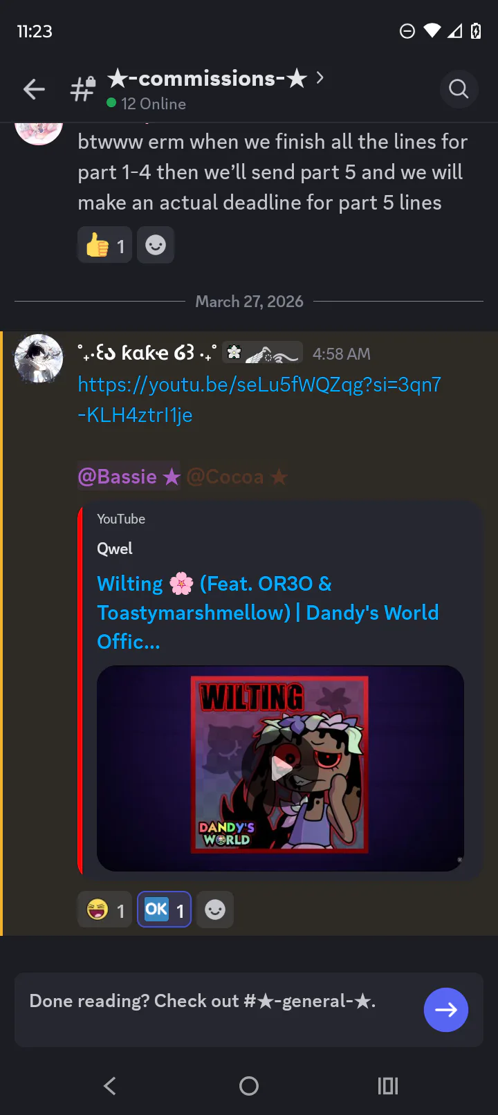Open search with the magnifier icon

point(459,89)
